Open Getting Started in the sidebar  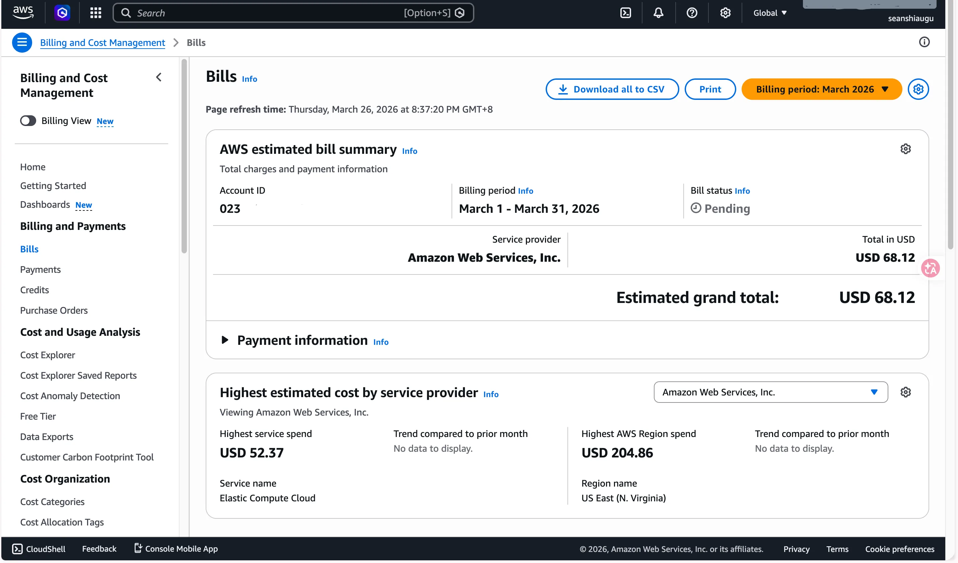pyautogui.click(x=53, y=186)
